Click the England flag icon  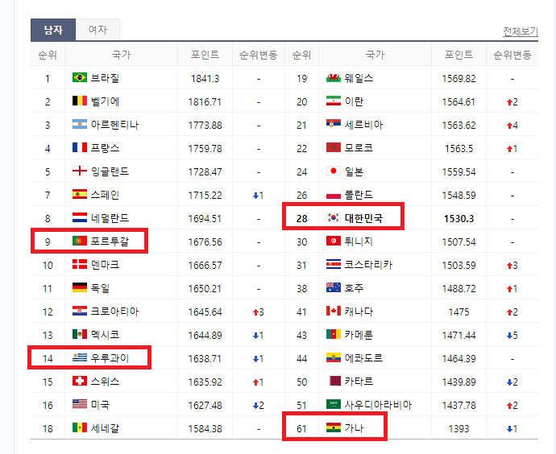click(x=80, y=171)
